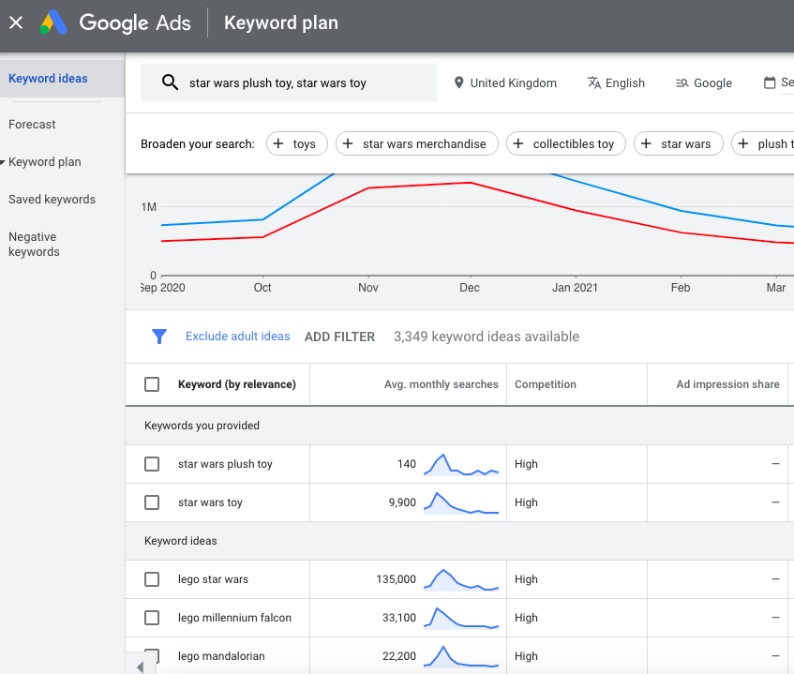Click the plus icon on the plush chip
The image size is (794, 674).
[742, 143]
